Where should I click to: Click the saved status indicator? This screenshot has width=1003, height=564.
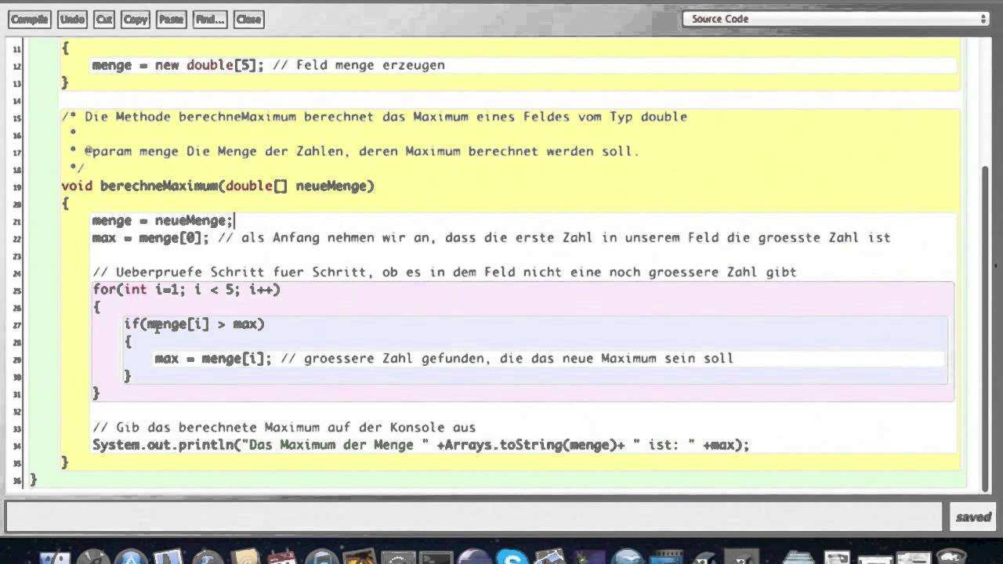click(973, 517)
